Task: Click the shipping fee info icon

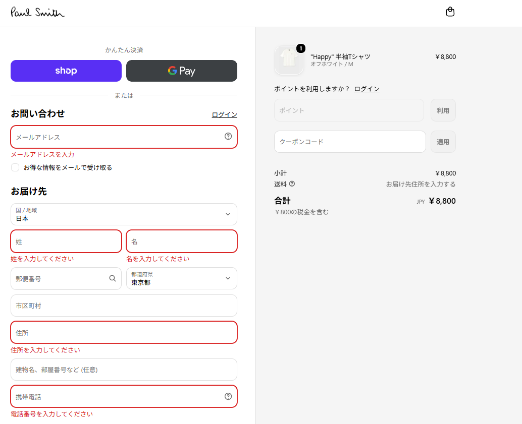Action: pyautogui.click(x=292, y=184)
